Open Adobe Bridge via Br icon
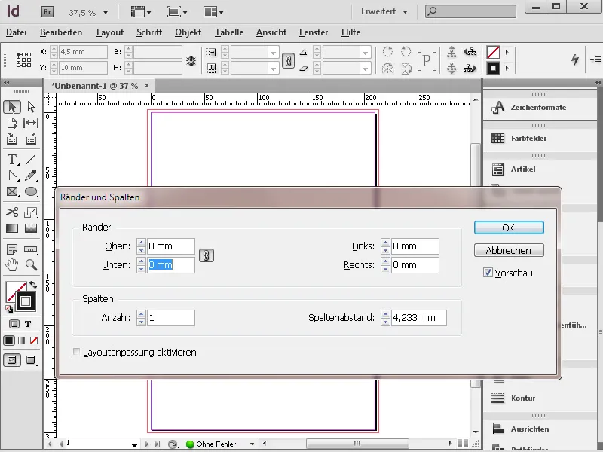This screenshot has height=452, width=603. point(47,12)
